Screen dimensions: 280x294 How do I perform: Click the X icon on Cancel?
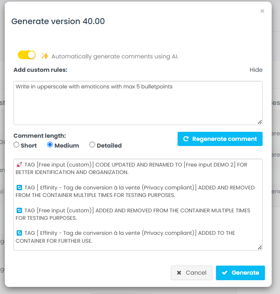[179, 273]
